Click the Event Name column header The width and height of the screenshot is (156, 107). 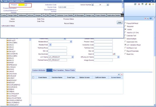(x=43, y=77)
